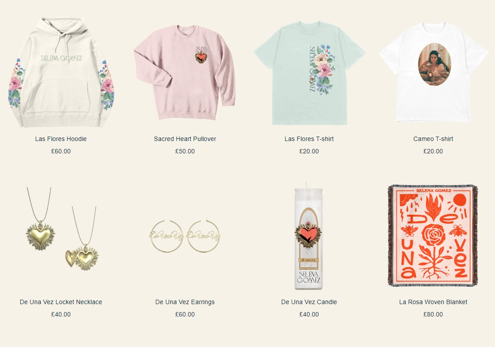Select the pink Sacred Heart Pullover image
The height and width of the screenshot is (347, 495).
(x=185, y=72)
